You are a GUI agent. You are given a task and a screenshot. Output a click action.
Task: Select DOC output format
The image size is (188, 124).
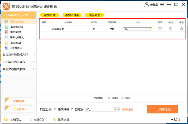tap(123, 98)
